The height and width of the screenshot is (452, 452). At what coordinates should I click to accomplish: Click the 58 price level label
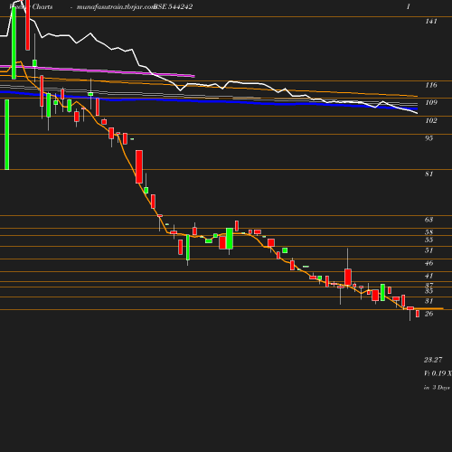[428, 232]
